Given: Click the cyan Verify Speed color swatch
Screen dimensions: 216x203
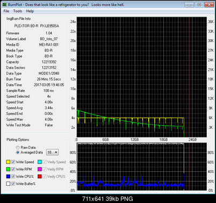Looking at the screenshot, I should pyautogui.click(x=40, y=162).
